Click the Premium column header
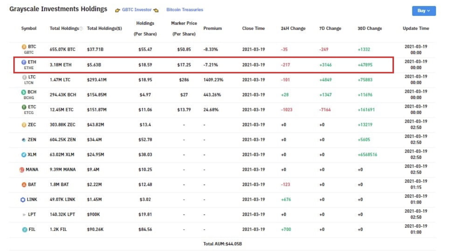This screenshot has width=458, height=251. [212, 28]
